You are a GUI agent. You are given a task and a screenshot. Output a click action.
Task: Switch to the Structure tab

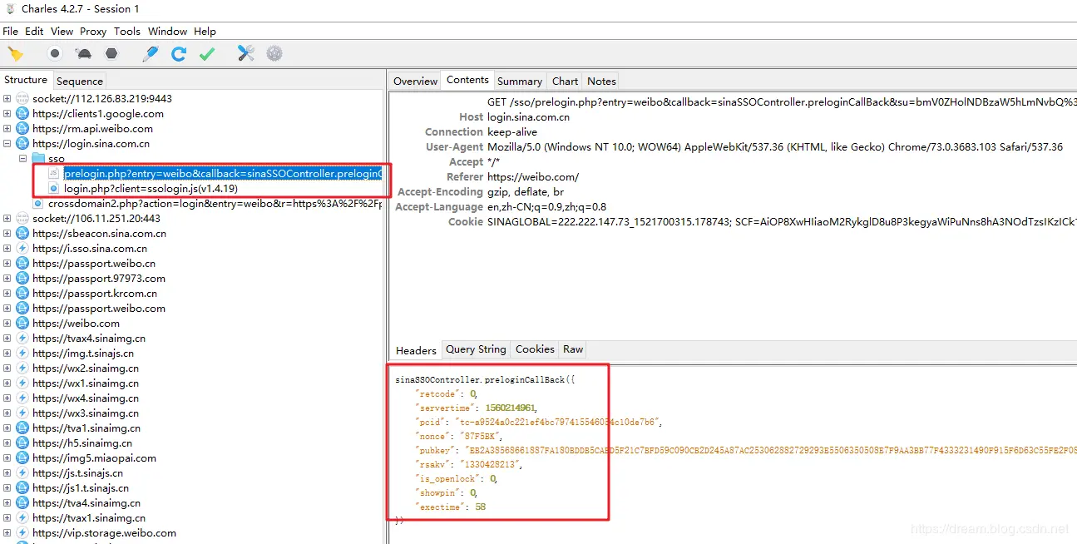(x=26, y=80)
